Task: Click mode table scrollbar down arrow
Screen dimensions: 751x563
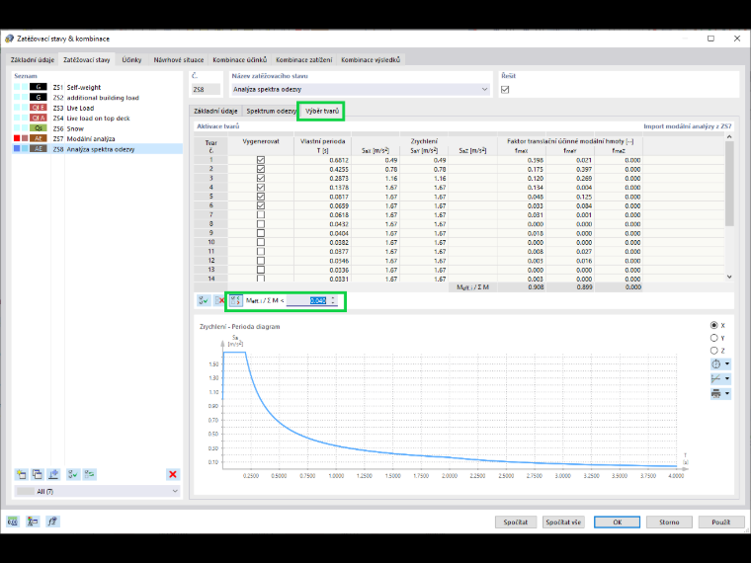Action: [729, 277]
